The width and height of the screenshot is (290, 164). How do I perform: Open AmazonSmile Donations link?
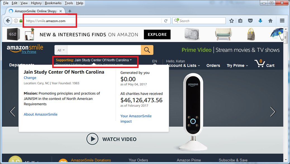tap(91, 160)
